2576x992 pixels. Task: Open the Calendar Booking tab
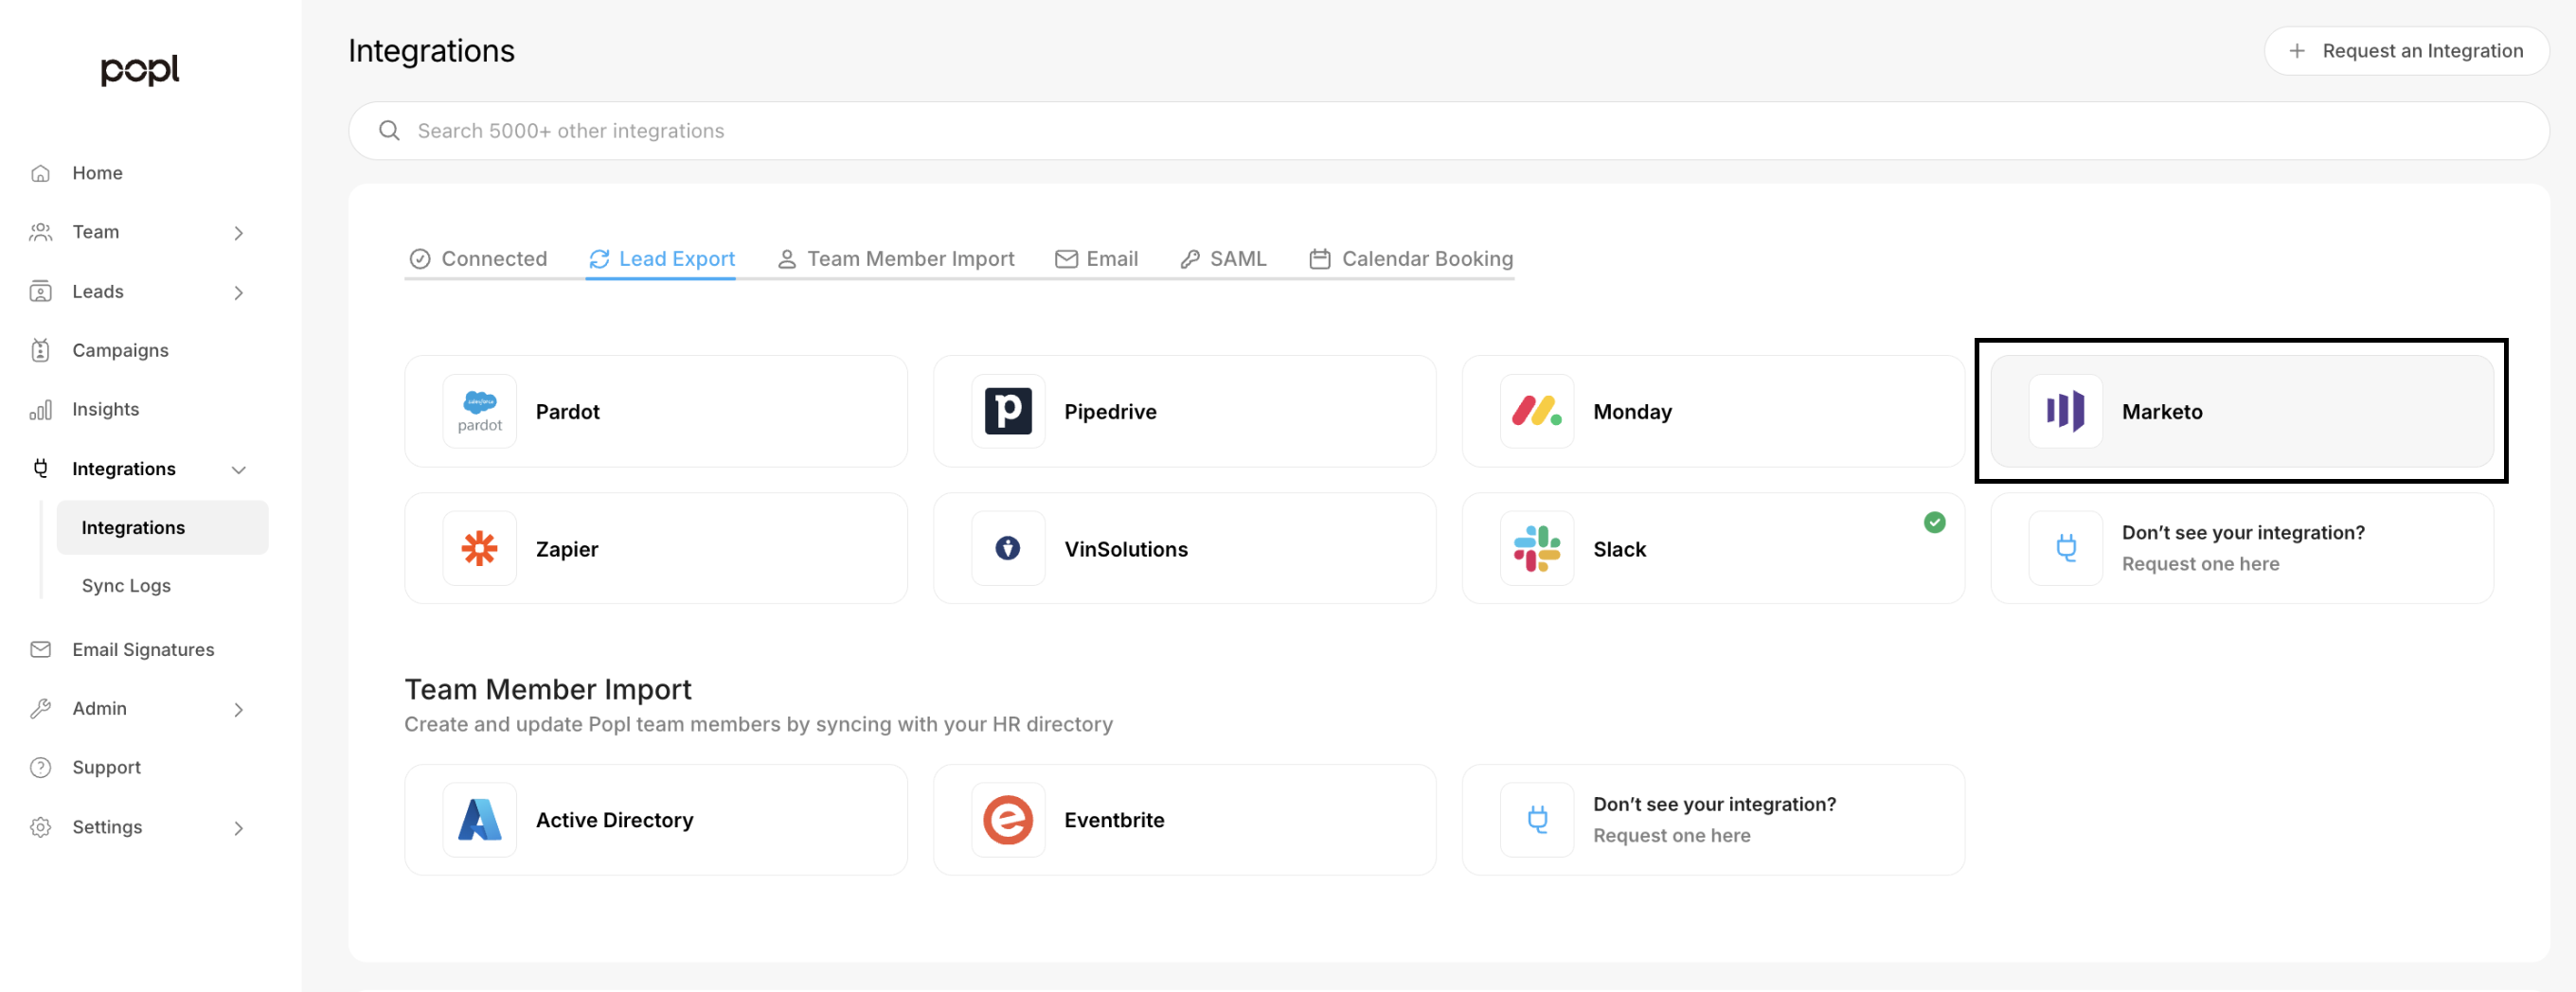tap(1411, 258)
